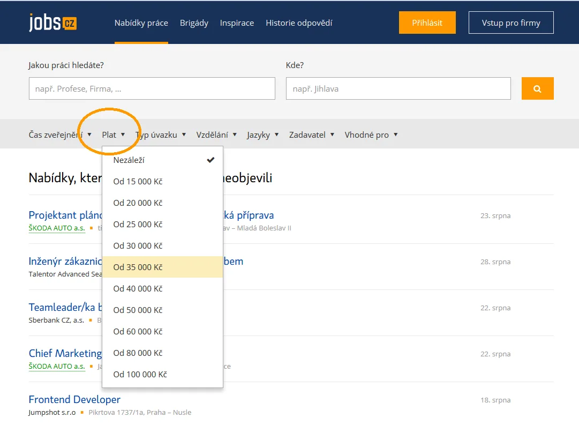Expand the Čas zveřejnění filter

click(60, 135)
